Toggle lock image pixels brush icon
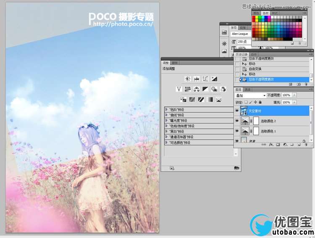Screen dimensions: 315x238 click(251, 102)
